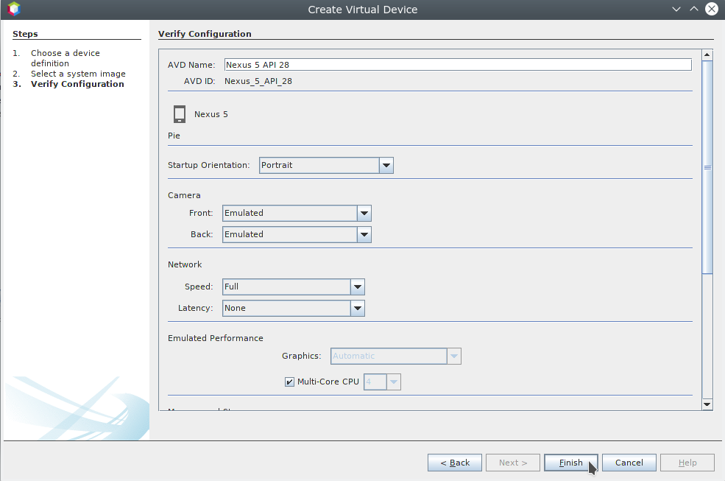Open the Network Latency dropdown
The image size is (725, 481).
pos(357,309)
